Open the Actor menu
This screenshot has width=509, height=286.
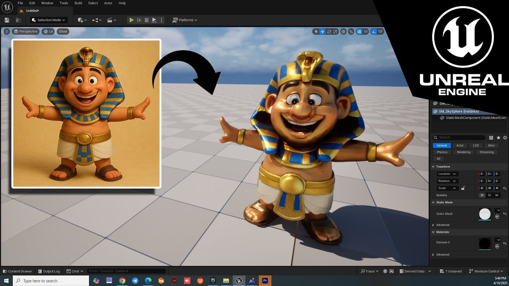pyautogui.click(x=108, y=3)
